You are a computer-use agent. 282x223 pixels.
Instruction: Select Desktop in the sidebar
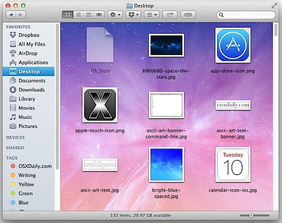(x=28, y=71)
